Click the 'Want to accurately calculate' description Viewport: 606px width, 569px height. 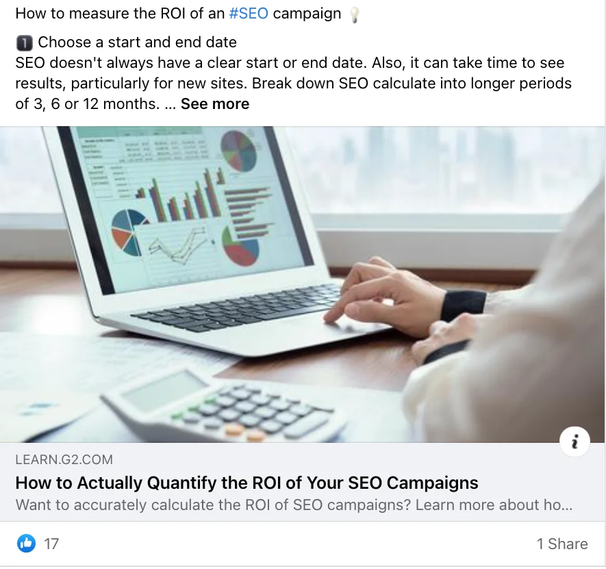tap(294, 505)
